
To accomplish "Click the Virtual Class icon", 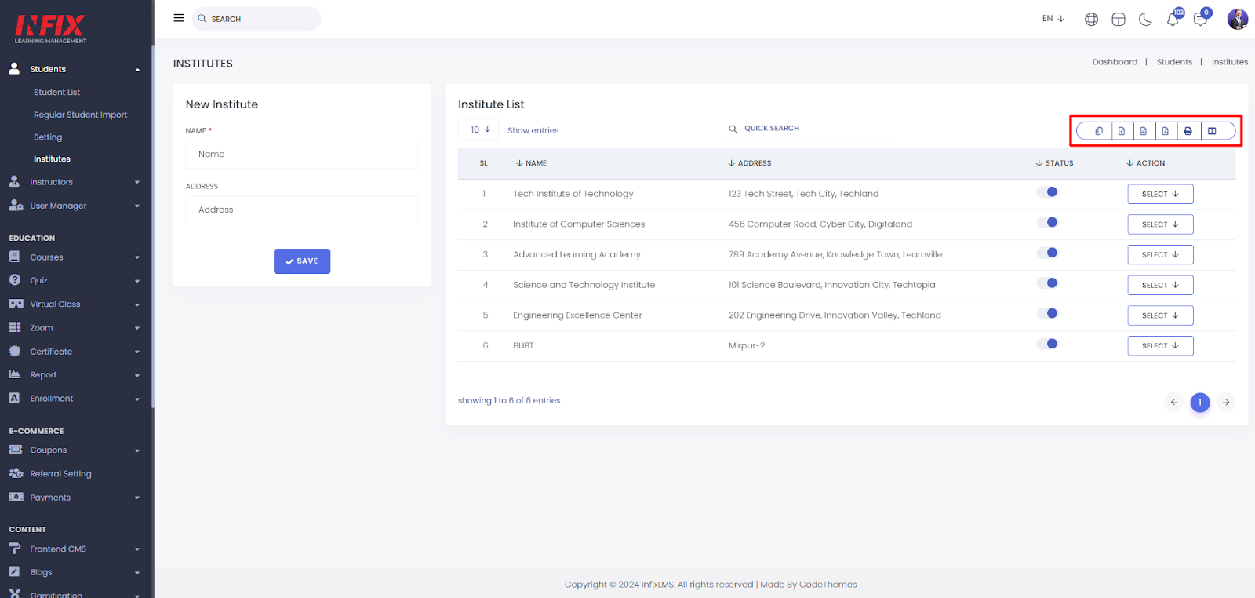I will click(16, 304).
